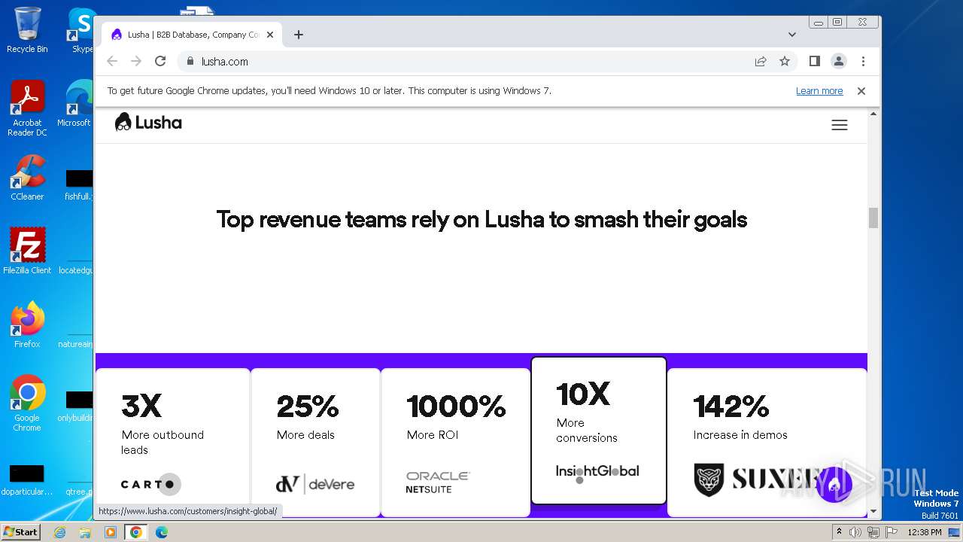
Task: Open the hamburger navigation menu
Action: tap(840, 125)
